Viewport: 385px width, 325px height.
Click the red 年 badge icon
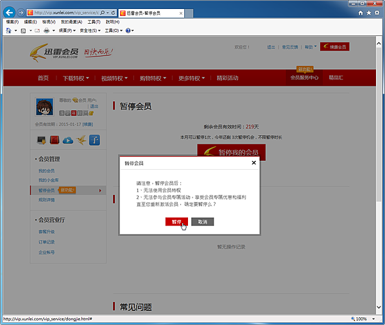[x=74, y=113]
